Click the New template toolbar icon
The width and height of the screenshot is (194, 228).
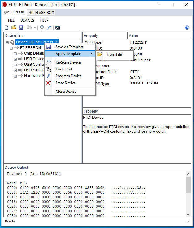pos(7,28)
